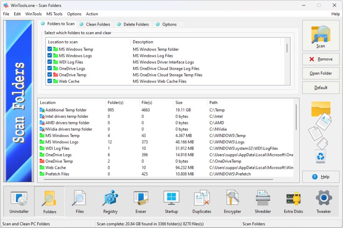Switch to the Folders to Scan tab
The height and width of the screenshot is (228, 343).
[x=58, y=24]
